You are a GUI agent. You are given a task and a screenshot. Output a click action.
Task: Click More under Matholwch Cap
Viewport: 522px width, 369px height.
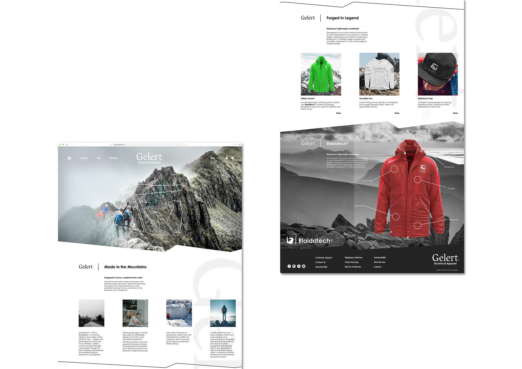pos(455,113)
